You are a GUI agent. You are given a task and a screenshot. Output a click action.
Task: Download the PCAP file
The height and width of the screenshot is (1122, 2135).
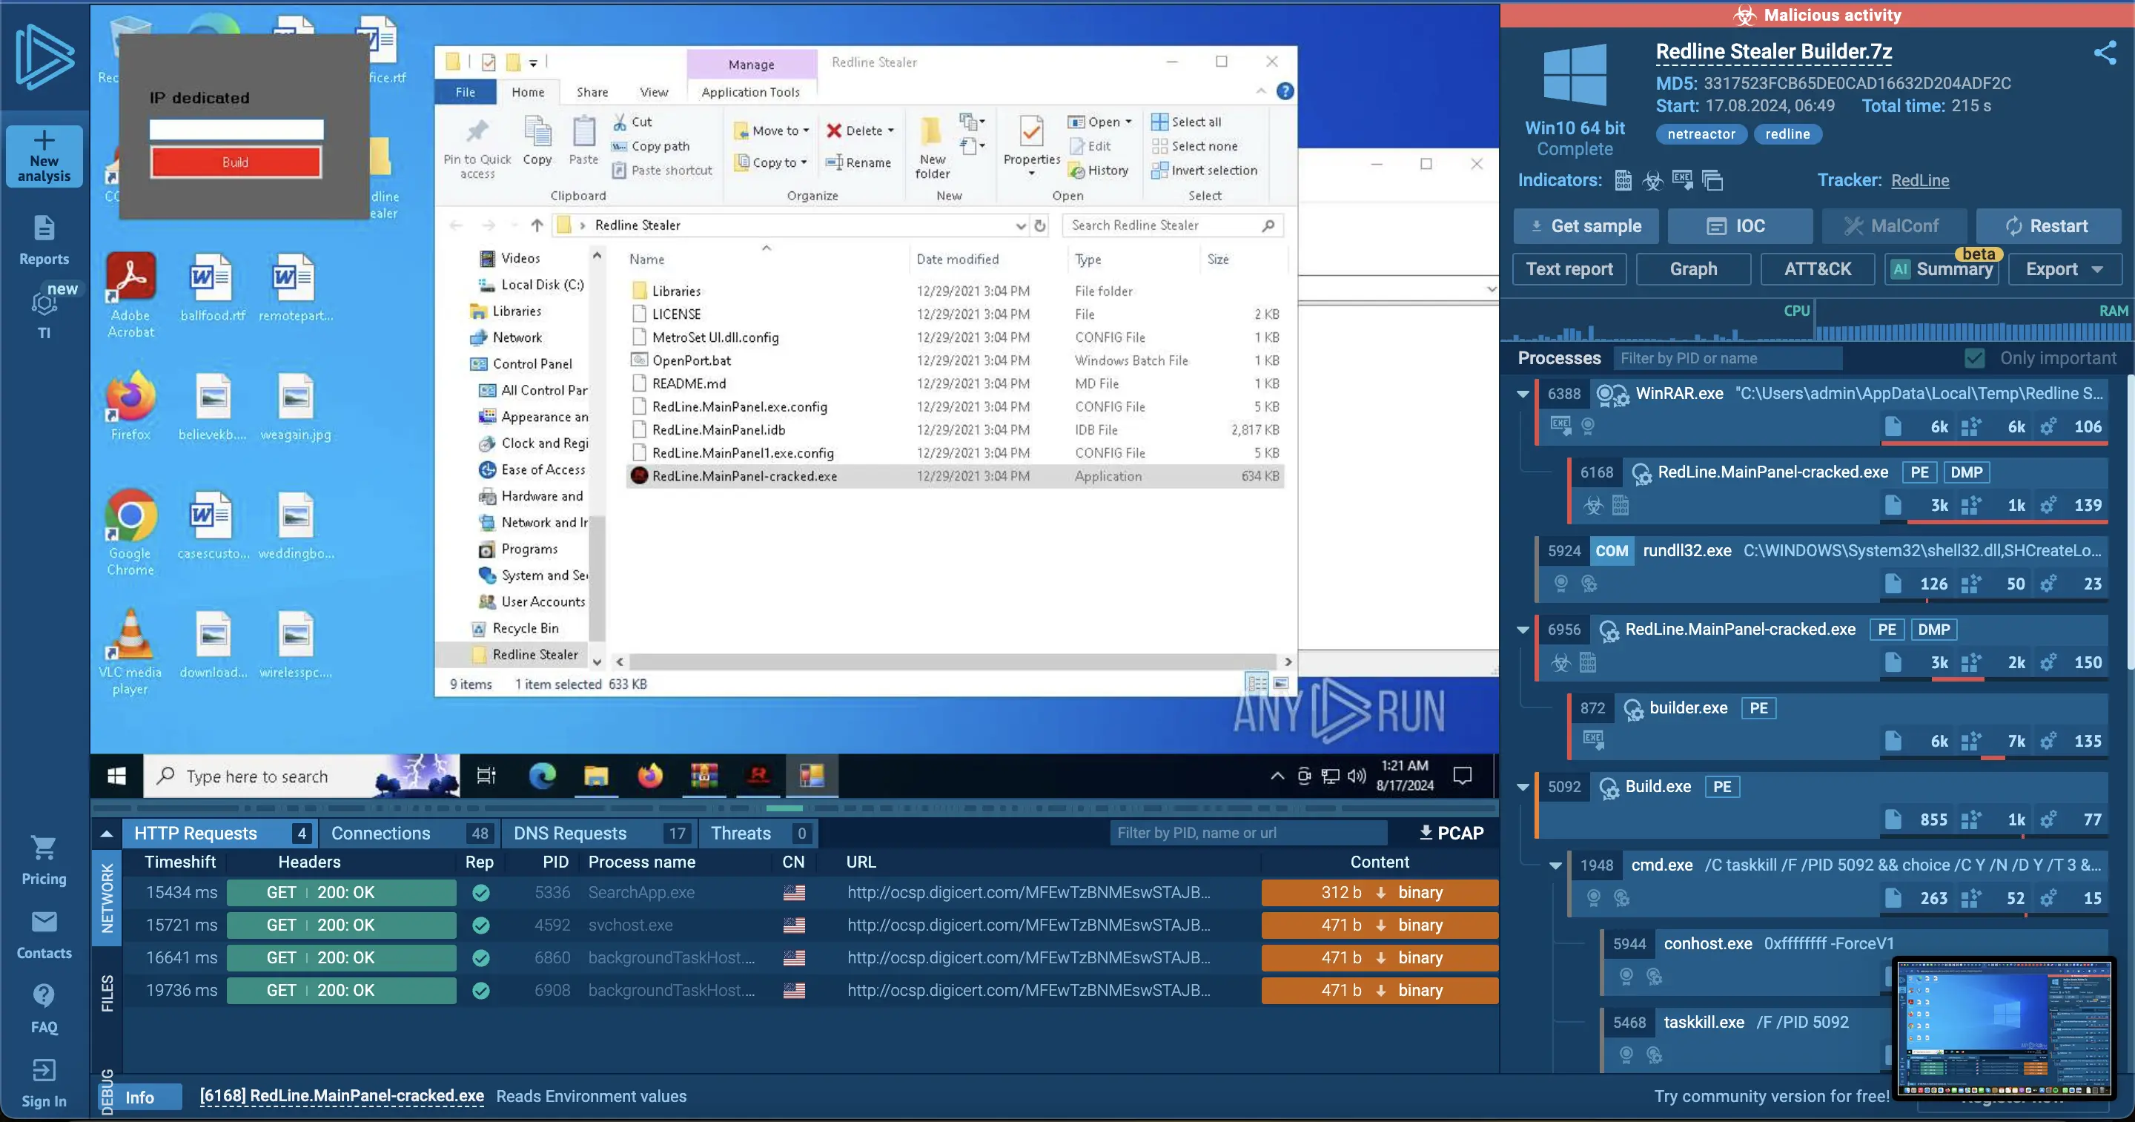pyautogui.click(x=1451, y=833)
